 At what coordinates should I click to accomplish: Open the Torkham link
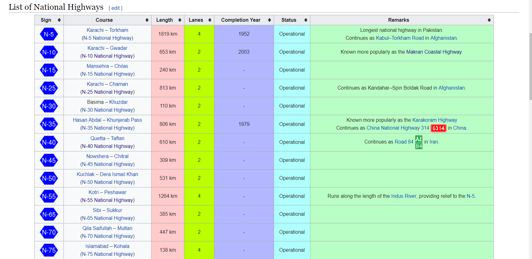point(119,30)
